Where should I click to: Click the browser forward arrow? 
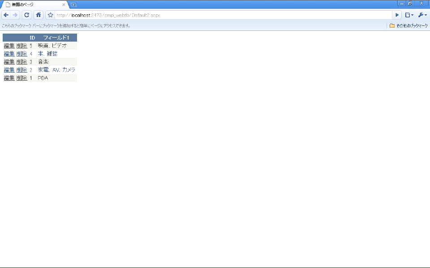tap(15, 15)
